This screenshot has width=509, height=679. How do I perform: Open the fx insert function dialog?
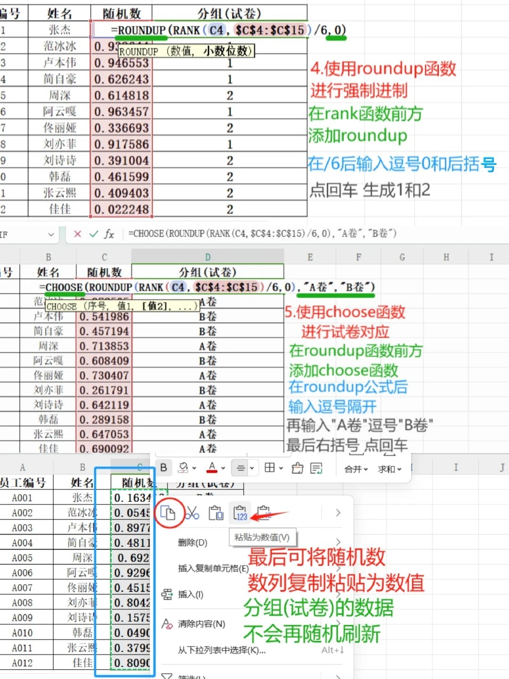(x=109, y=234)
